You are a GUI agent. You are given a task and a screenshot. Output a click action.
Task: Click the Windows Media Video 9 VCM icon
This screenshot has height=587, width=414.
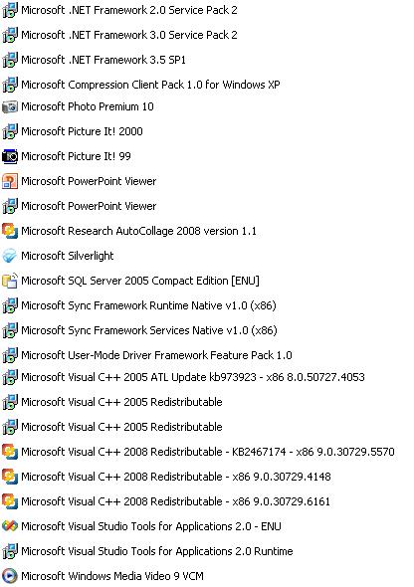pos(10,576)
